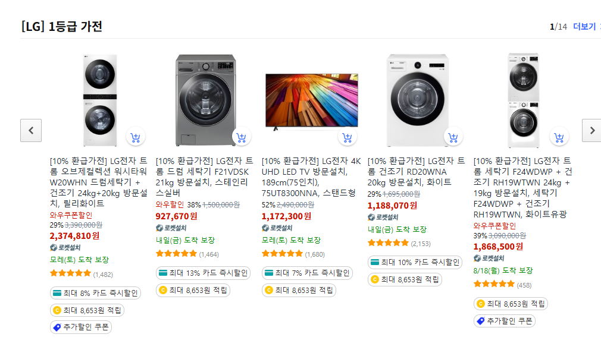Add F24WDWP washer-dryer set to cart
Screen dimensions: 601x353
pos(559,138)
